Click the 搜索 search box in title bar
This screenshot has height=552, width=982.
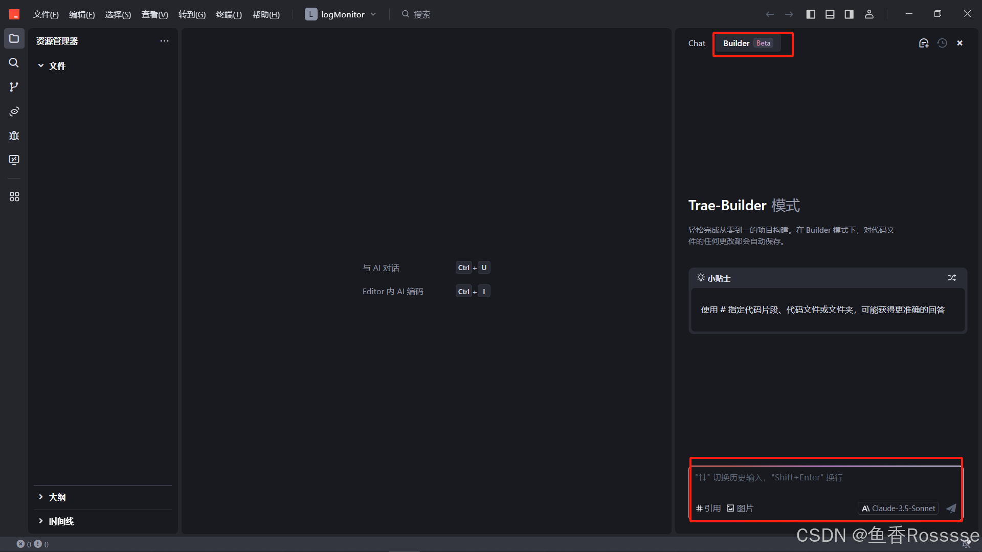[416, 14]
